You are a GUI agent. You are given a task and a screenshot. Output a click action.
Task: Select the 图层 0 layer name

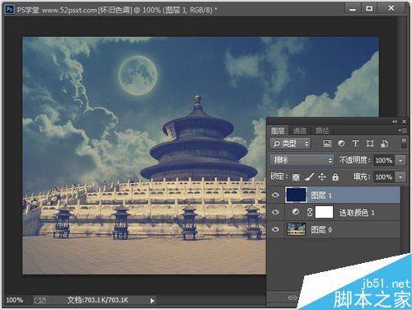[321, 230]
